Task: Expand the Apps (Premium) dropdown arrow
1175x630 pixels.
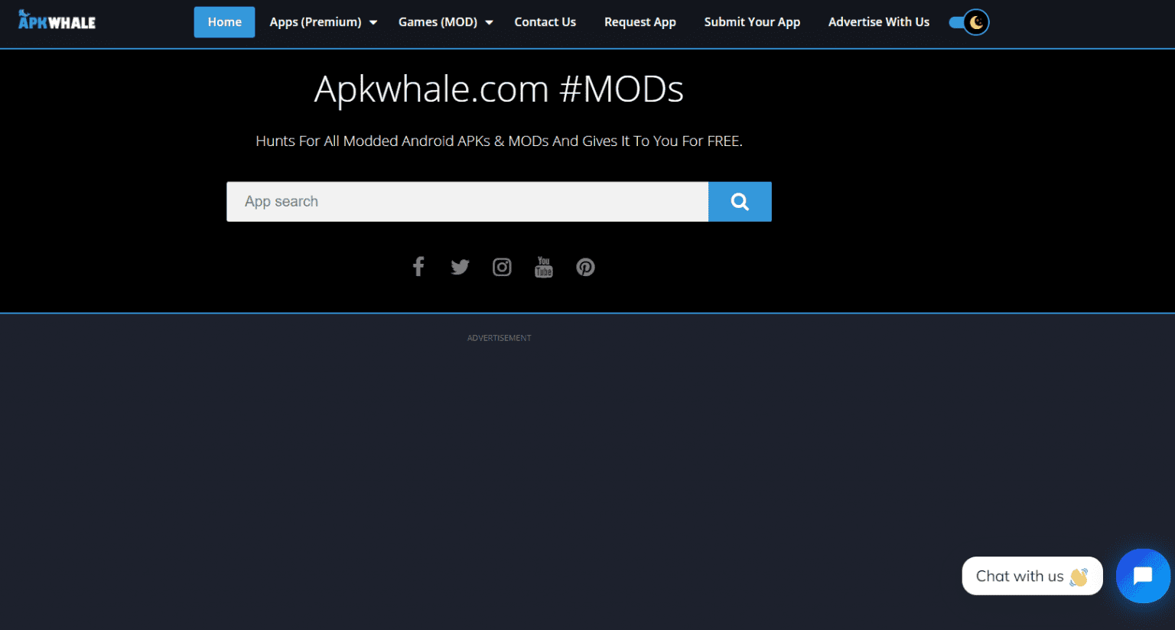Action: coord(373,22)
